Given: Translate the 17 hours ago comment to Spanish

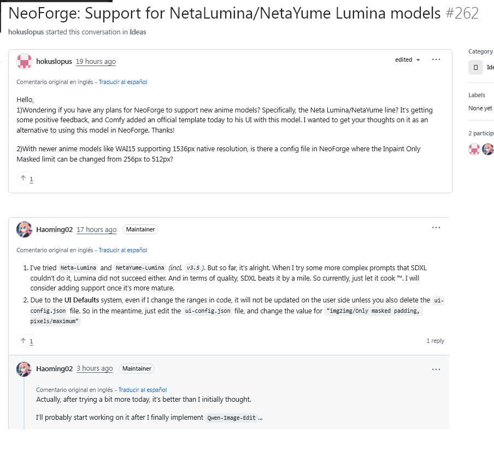Looking at the screenshot, I should click(x=123, y=250).
